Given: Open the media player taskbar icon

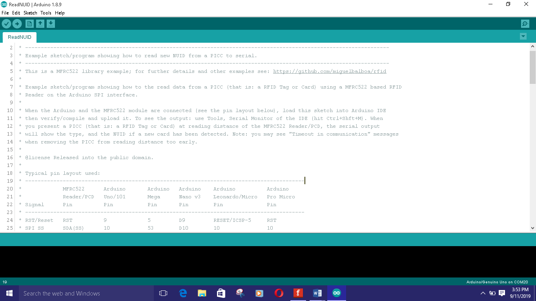Looking at the screenshot, I should [259, 293].
